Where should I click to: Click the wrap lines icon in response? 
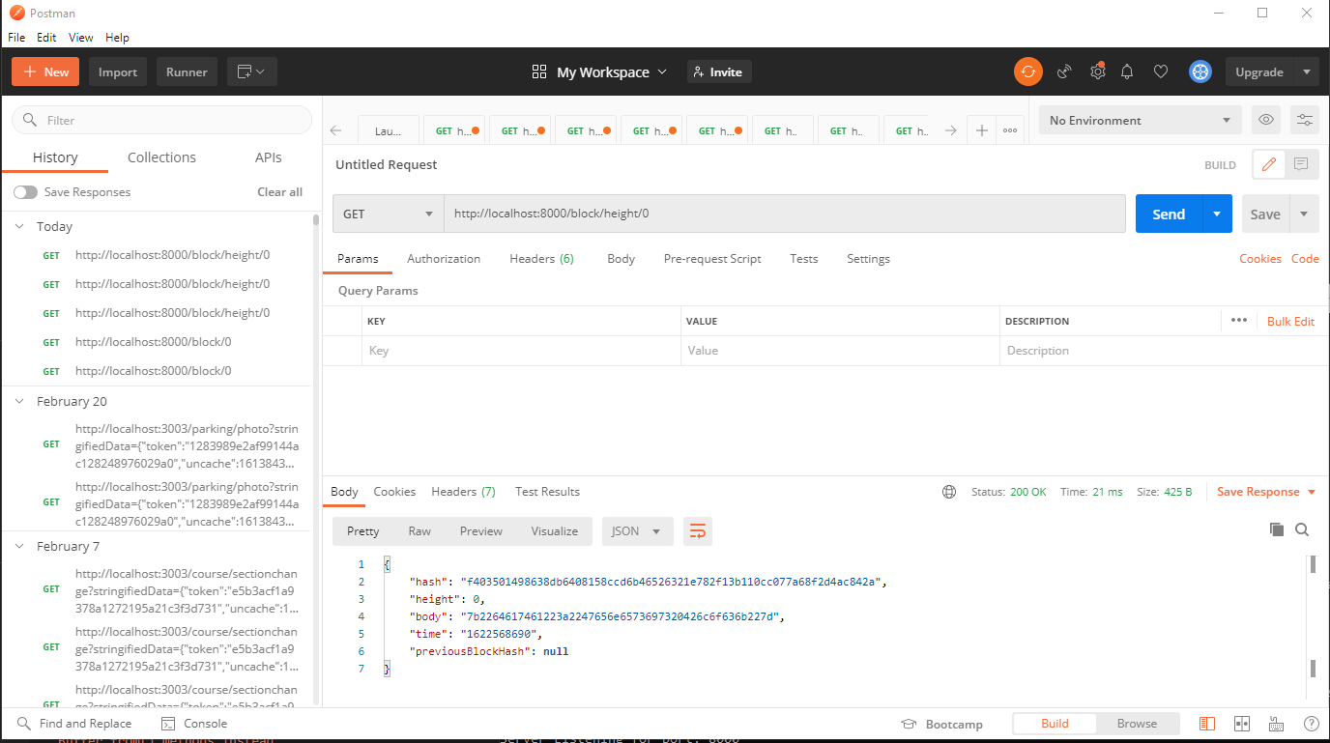coord(698,530)
